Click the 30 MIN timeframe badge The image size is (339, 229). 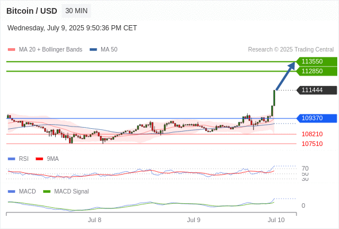tap(76, 11)
